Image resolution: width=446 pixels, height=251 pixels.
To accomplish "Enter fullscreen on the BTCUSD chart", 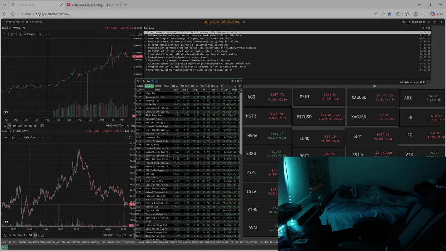I will [x=131, y=137].
